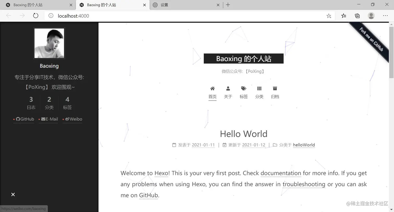Close the first Baoxing 的个人站 tab
Viewport: 394px width, 212px height.
[71, 5]
